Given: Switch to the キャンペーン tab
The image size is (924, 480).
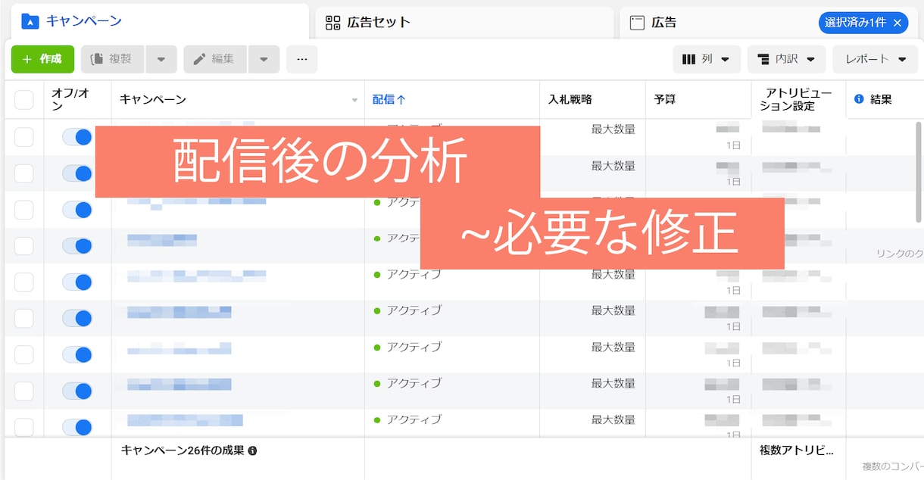Looking at the screenshot, I should pyautogui.click(x=159, y=21).
